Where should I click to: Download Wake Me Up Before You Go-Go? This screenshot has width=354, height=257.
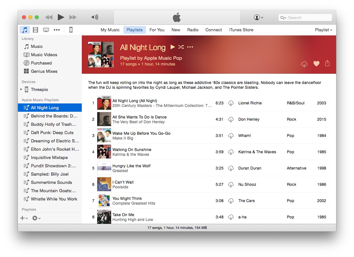[x=231, y=136]
